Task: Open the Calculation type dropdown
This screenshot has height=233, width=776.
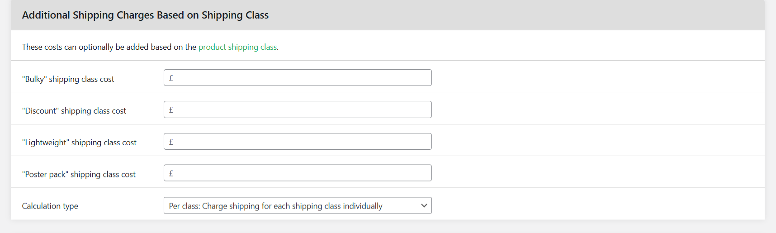Action: [298, 205]
